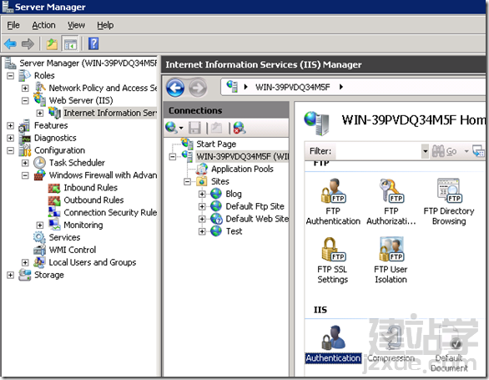This screenshot has width=489, height=380.
Task: Open the View menu
Action: click(x=77, y=25)
